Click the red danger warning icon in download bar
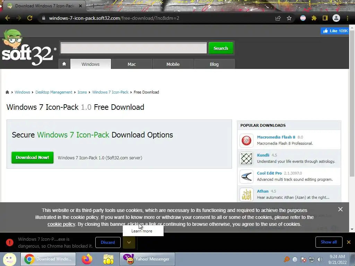This screenshot has width=355, height=266. point(10,242)
